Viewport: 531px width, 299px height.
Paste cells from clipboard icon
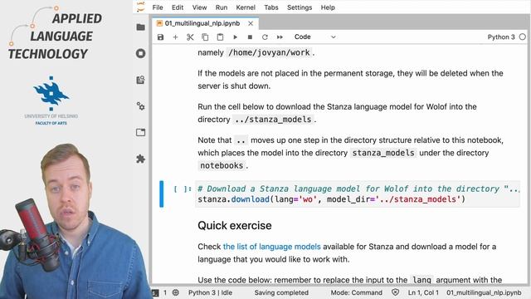coord(220,37)
